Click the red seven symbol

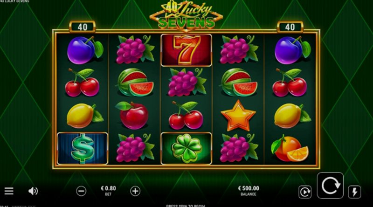(x=186, y=50)
